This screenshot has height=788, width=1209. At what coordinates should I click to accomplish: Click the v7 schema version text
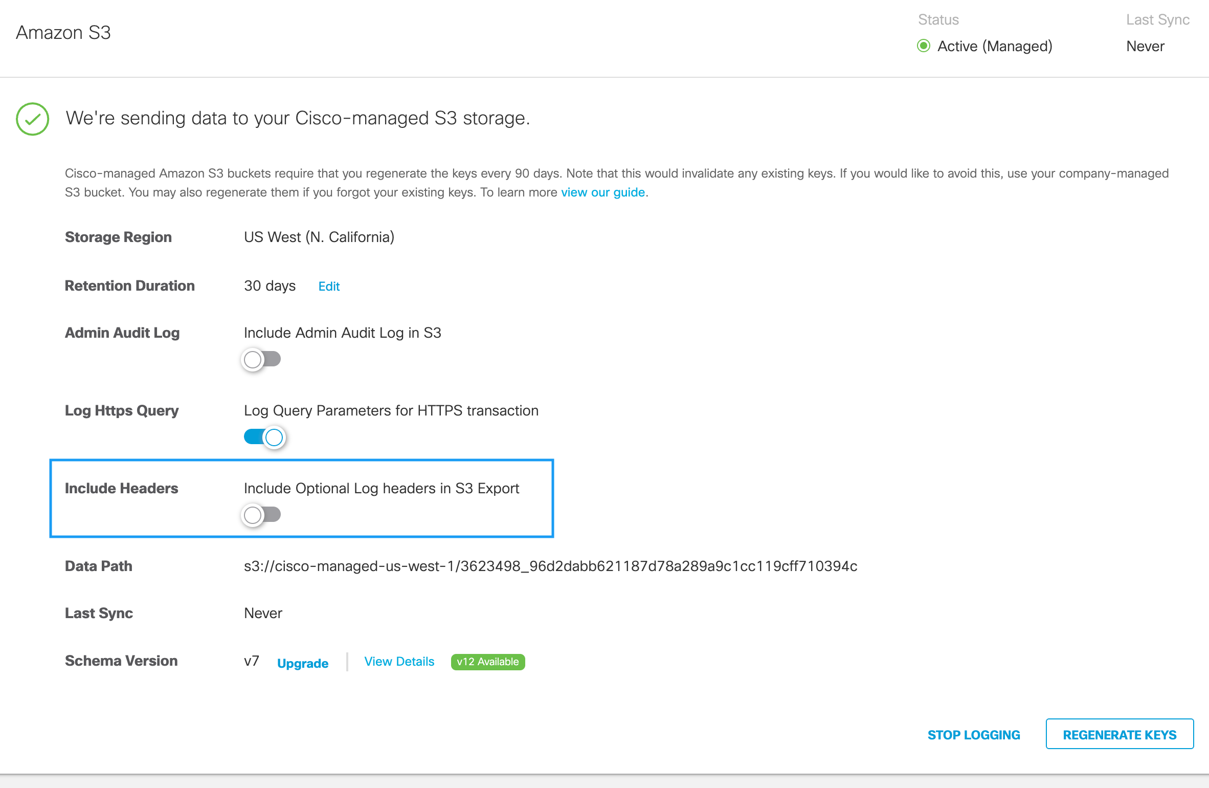pyautogui.click(x=251, y=661)
